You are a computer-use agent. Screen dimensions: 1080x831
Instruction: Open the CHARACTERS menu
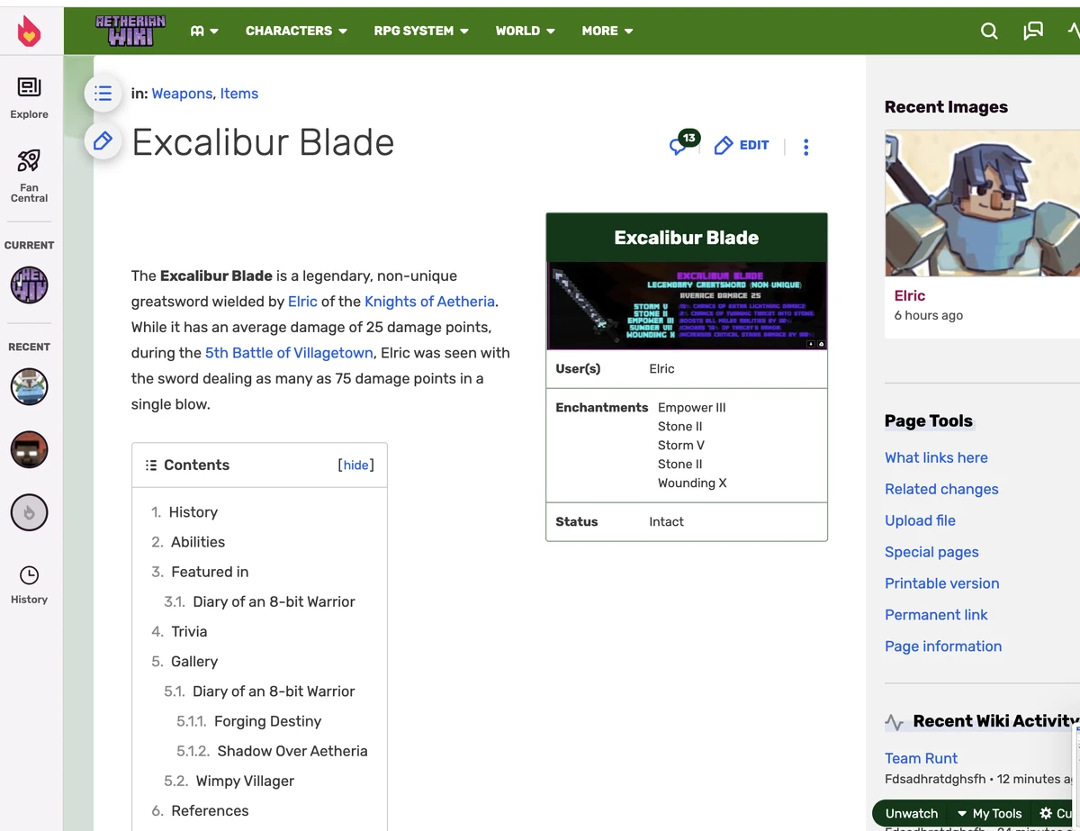click(296, 30)
